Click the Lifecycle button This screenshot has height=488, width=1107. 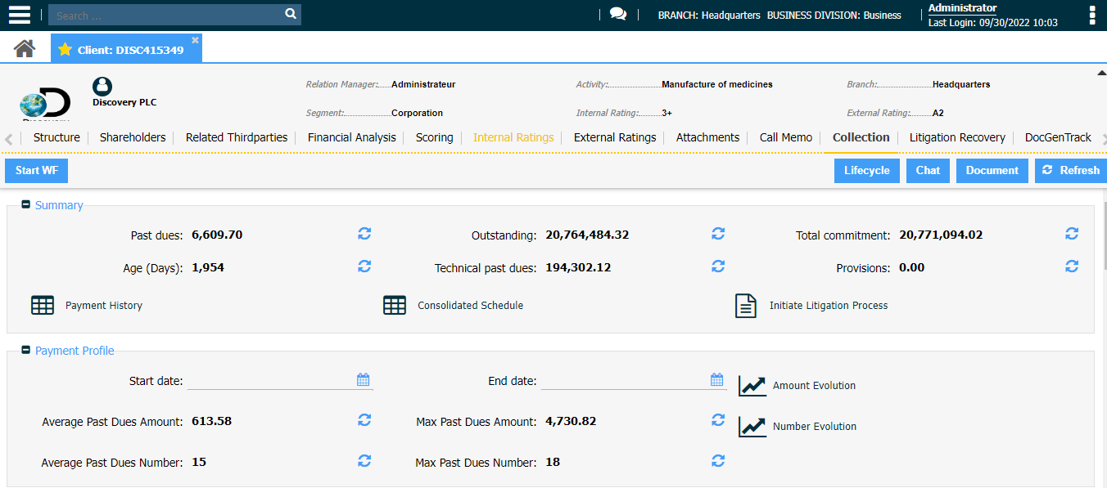866,171
